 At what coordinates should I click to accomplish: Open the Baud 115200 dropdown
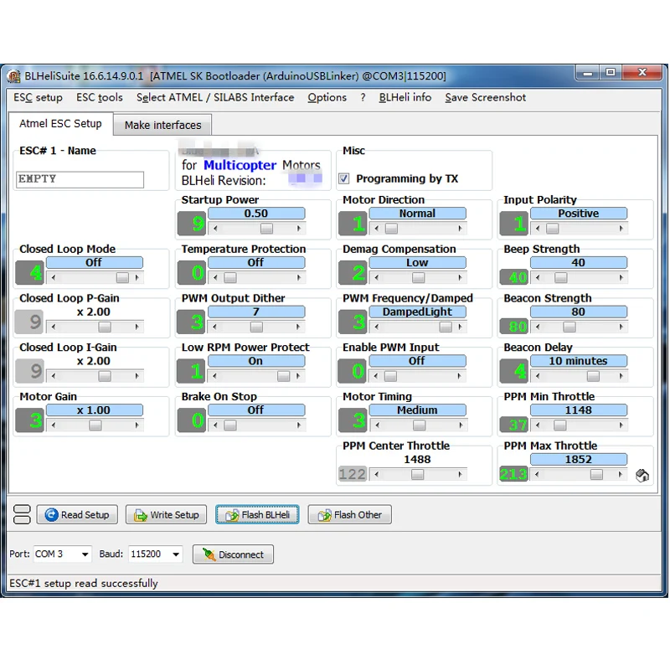[x=176, y=554]
